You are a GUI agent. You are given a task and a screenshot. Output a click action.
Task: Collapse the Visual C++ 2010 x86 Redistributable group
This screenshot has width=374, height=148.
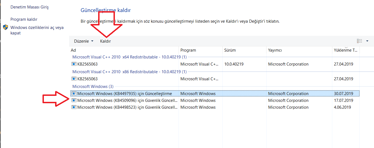[129, 72]
